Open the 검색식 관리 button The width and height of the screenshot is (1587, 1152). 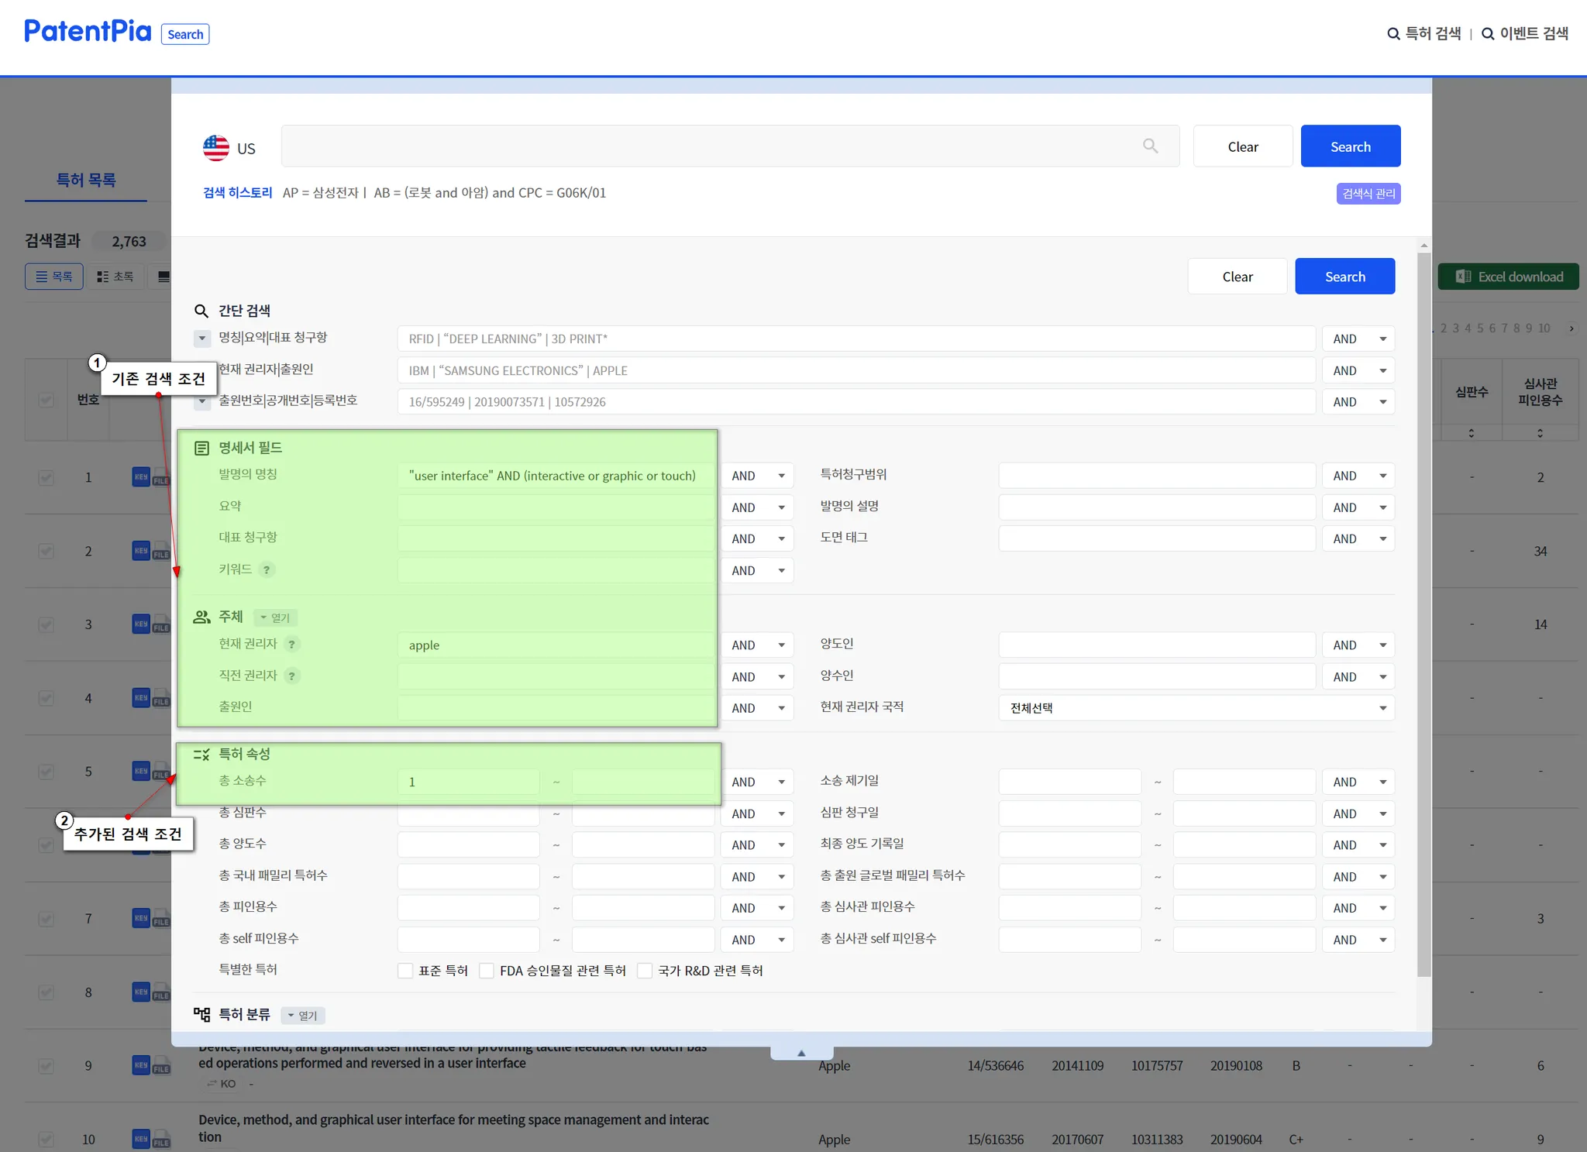click(x=1368, y=194)
